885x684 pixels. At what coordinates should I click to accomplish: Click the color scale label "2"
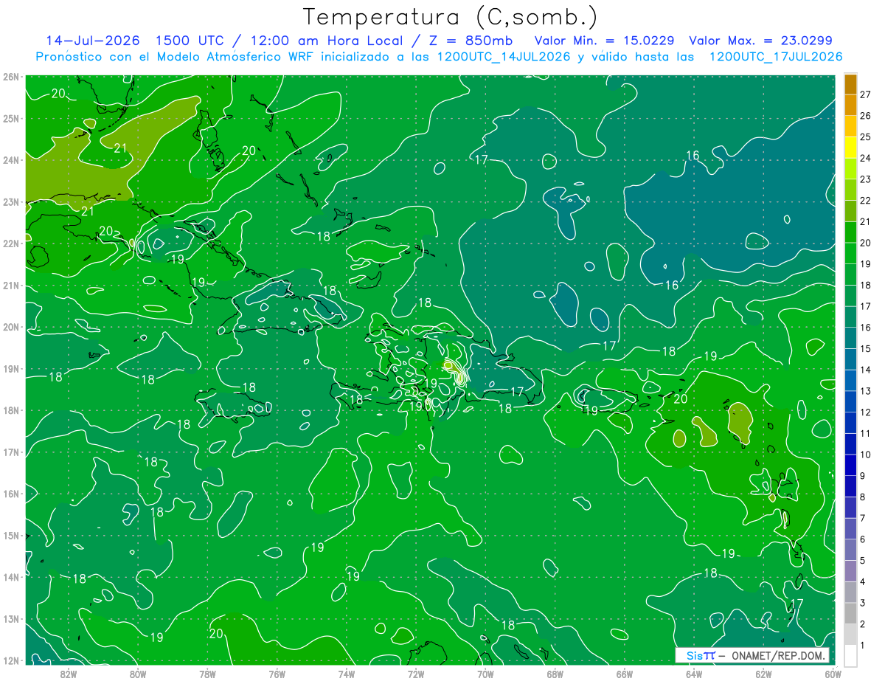click(x=863, y=624)
